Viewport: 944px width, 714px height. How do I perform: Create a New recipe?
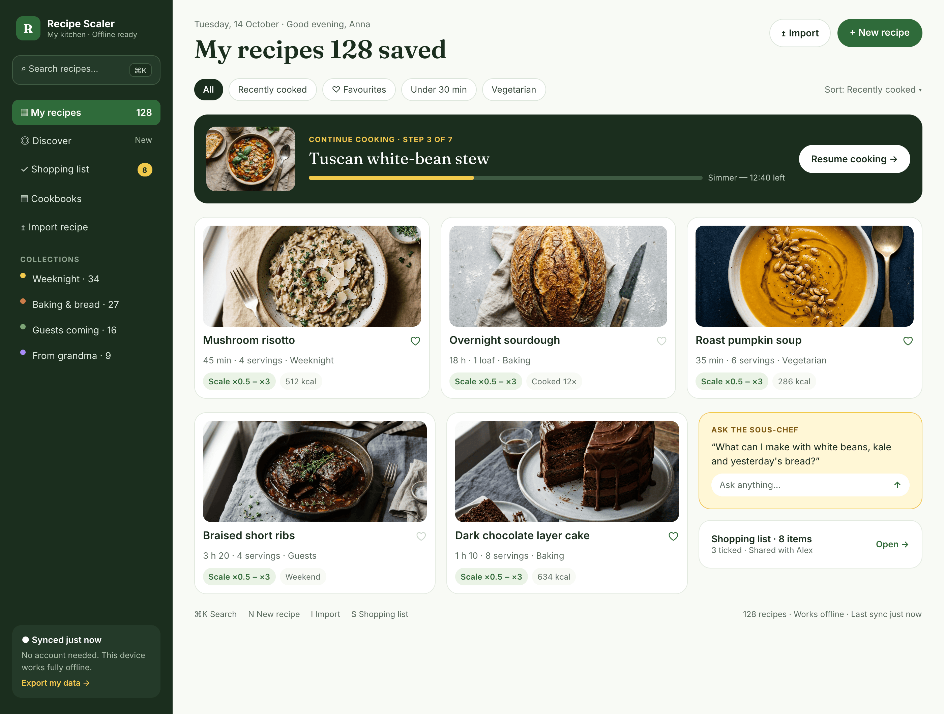click(x=880, y=33)
